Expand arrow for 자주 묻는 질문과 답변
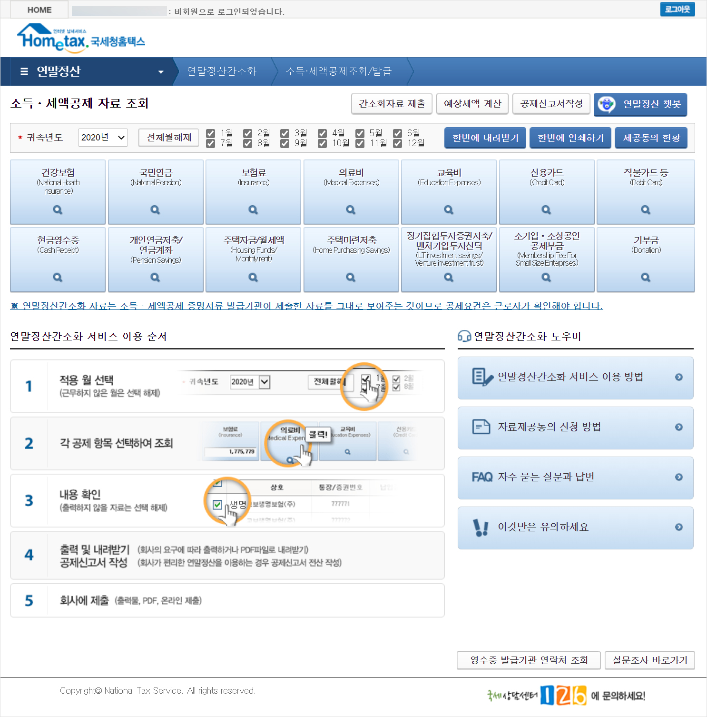Image resolution: width=707 pixels, height=717 pixels. click(x=679, y=477)
